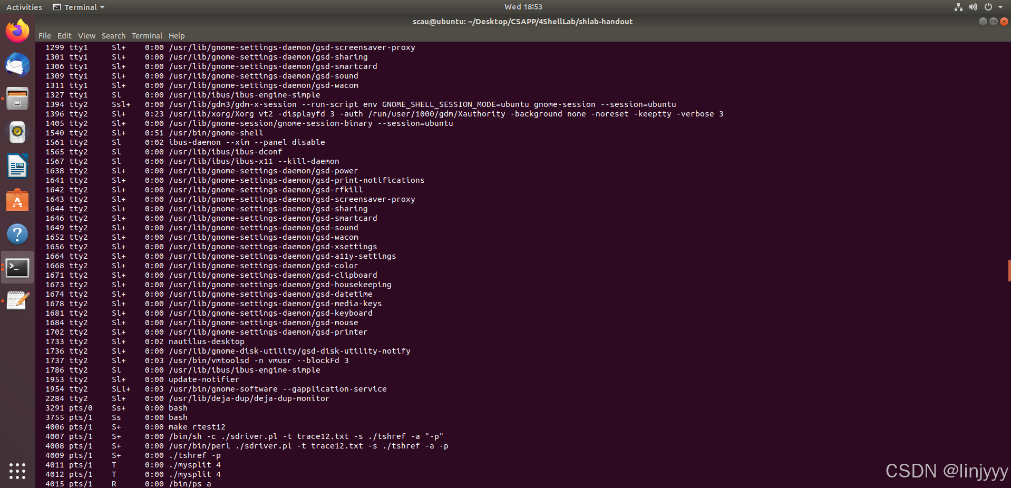
Task: Launch Thunderbird mail from the dock
Action: pyautogui.click(x=17, y=65)
